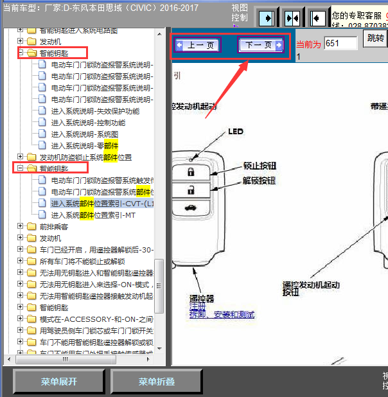The height and width of the screenshot is (397, 388).
Task: Go to next page with 下一页
Action: click(x=261, y=45)
